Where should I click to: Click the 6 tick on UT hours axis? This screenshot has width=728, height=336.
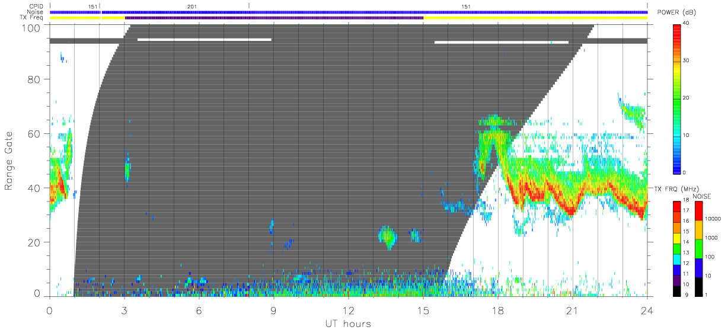click(x=199, y=310)
